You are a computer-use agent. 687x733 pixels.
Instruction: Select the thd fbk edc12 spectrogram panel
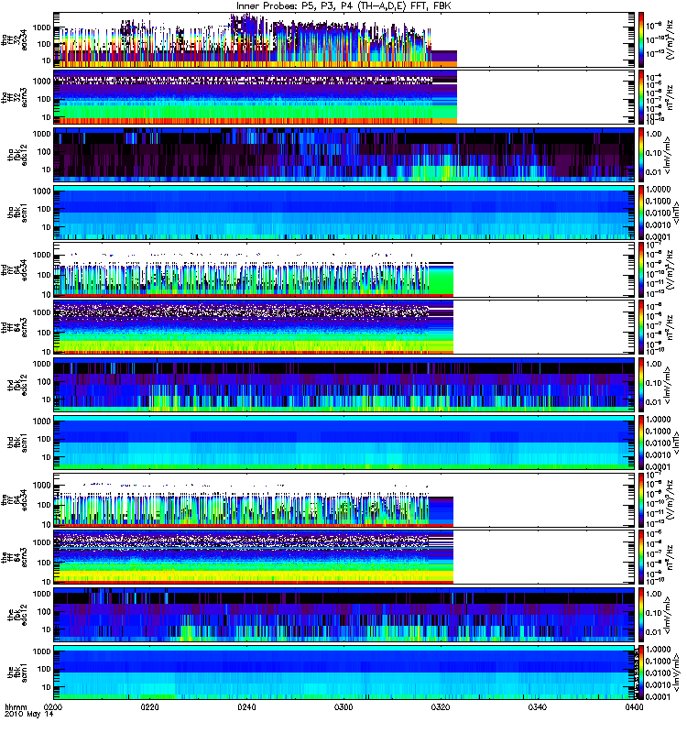click(x=344, y=385)
